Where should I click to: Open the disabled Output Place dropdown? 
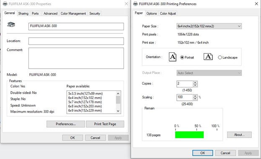click(209, 73)
